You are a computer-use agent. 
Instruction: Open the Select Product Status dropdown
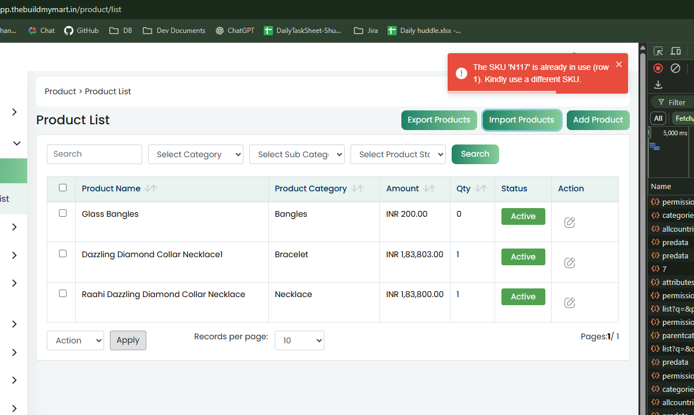tap(398, 154)
